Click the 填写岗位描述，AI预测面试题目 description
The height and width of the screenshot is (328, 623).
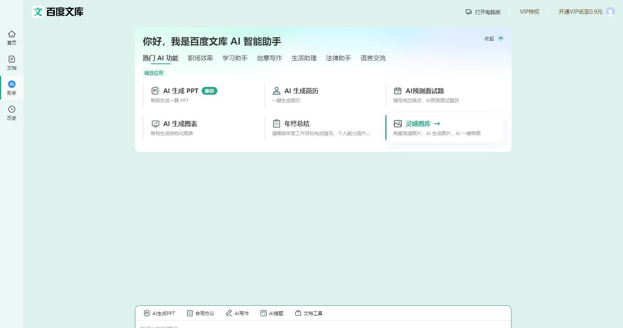(426, 101)
